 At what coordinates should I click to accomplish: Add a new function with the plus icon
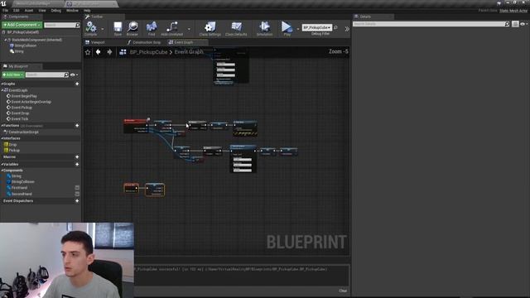pyautogui.click(x=77, y=126)
